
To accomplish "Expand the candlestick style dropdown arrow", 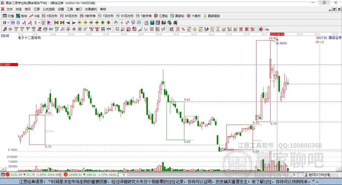I will (39, 23).
